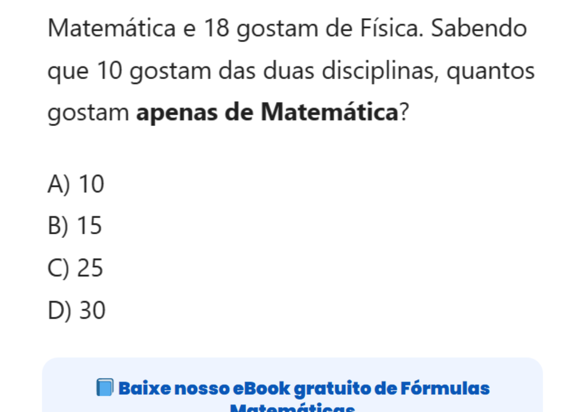This screenshot has height=412, width=582.
Task: Select answer option A) 10
Action: pos(75,185)
